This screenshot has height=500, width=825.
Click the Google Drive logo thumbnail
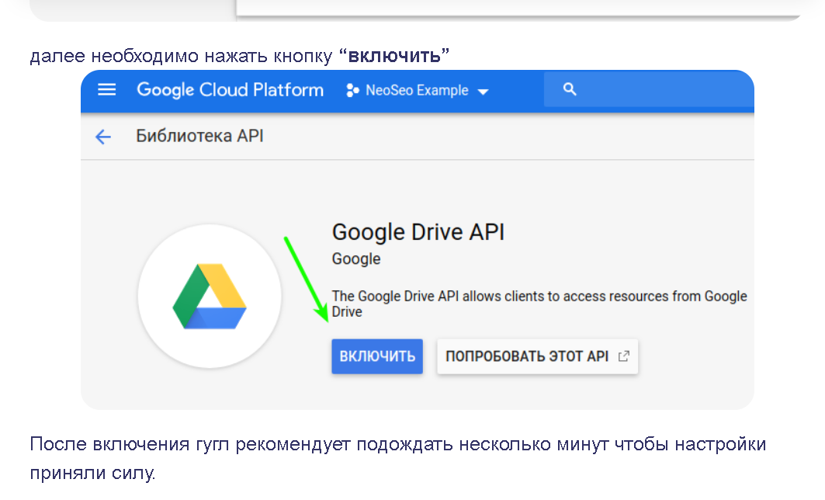pyautogui.click(x=210, y=297)
